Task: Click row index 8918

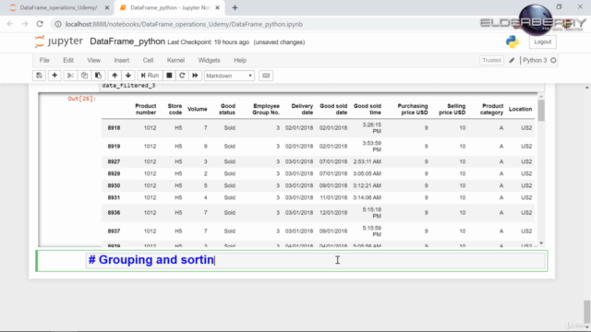Action: [x=114, y=128]
